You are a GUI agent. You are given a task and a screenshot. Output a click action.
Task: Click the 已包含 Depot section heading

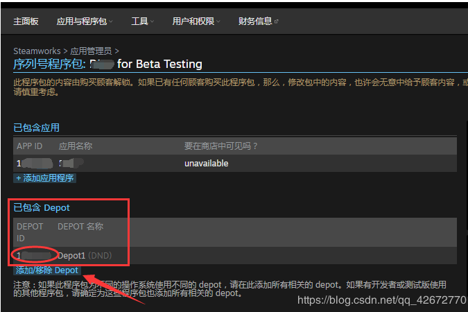click(42, 207)
